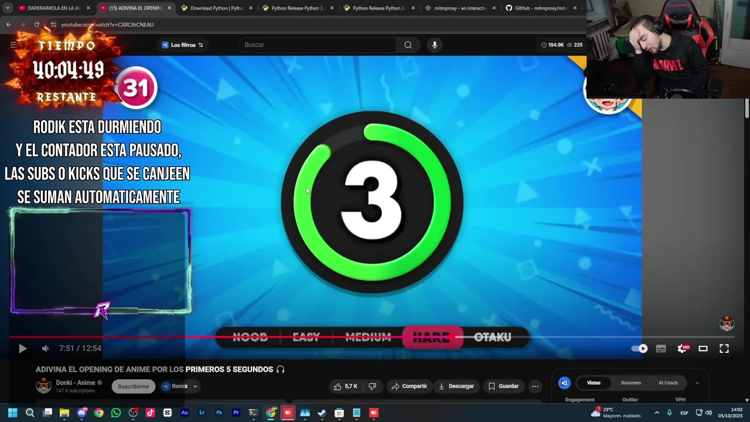Reload the page
This screenshot has width=750, height=422.
click(36, 25)
